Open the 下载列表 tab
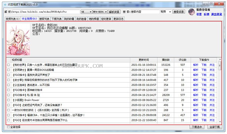The image size is (227, 134). click(x=57, y=19)
